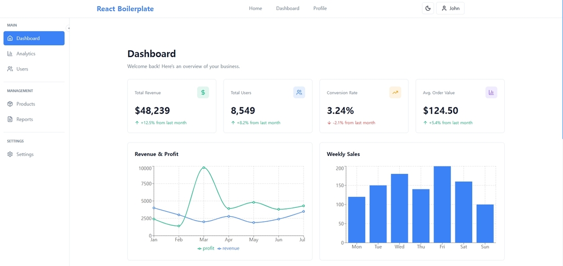Click the Jul revenue data point
This screenshot has height=266, width=563.
304,211
